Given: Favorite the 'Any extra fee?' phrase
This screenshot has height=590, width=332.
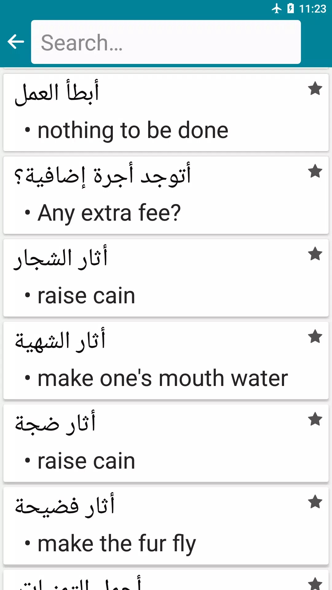Looking at the screenshot, I should [315, 171].
